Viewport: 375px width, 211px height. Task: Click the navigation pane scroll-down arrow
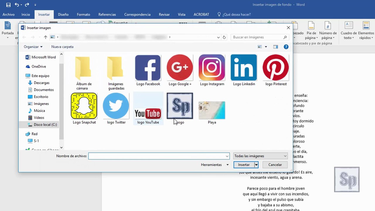click(x=61, y=148)
